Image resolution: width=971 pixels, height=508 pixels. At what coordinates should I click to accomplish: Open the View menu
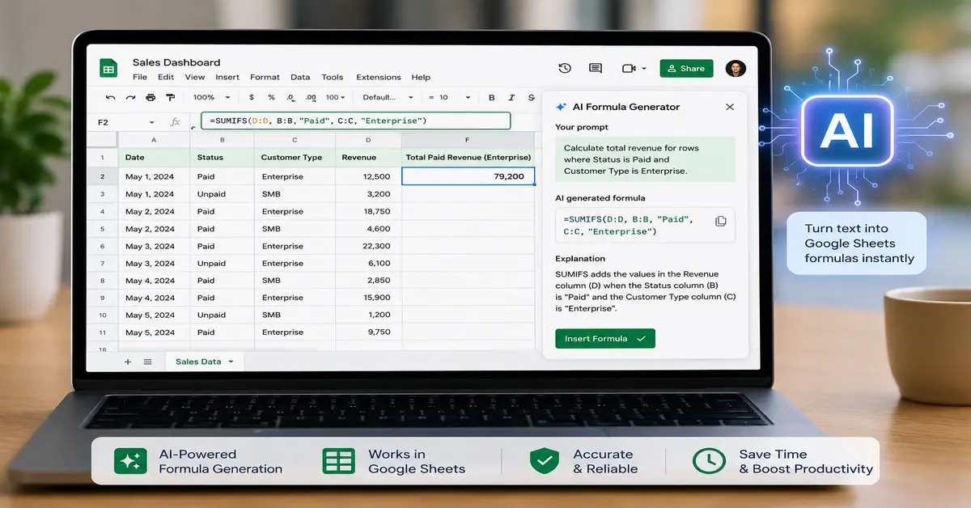click(x=195, y=78)
